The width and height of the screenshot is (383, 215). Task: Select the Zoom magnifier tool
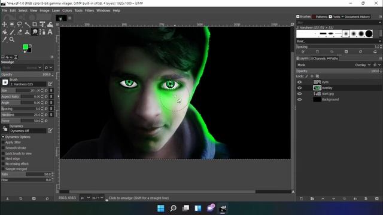coord(12,39)
